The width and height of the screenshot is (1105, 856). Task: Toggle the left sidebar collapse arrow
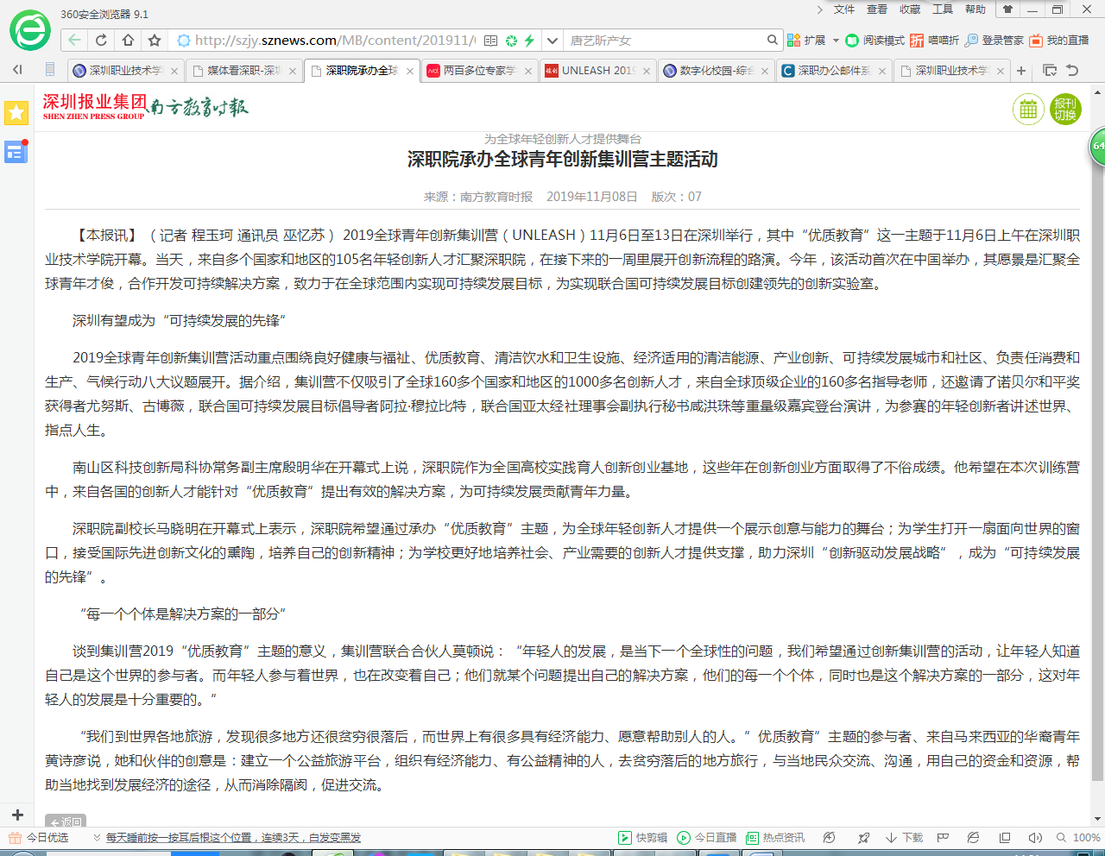(x=17, y=70)
